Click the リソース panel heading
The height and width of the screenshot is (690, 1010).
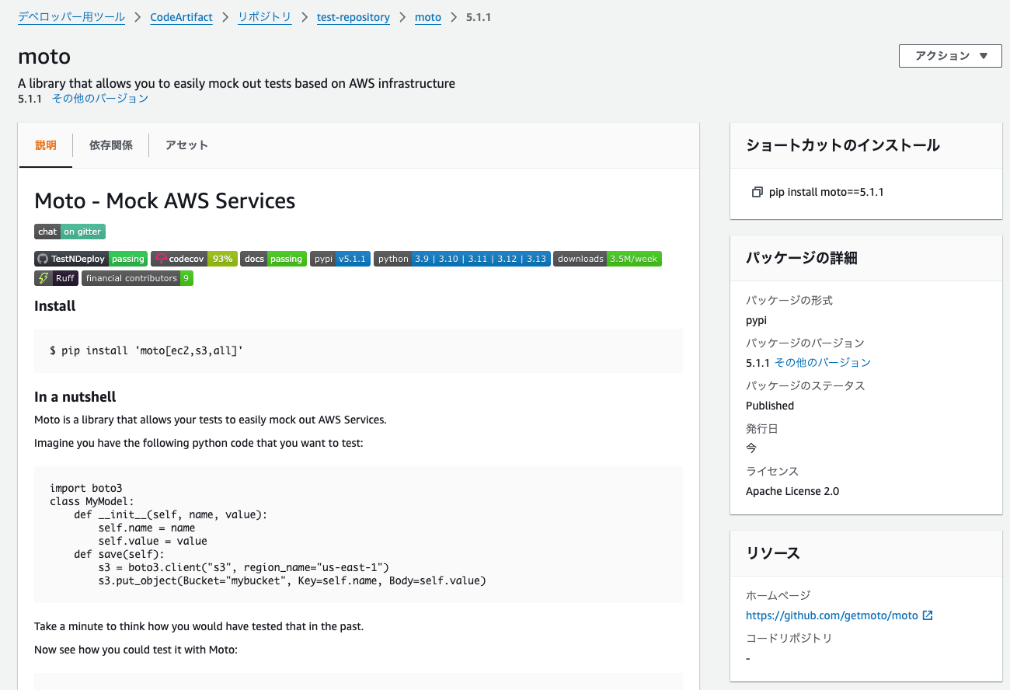(773, 553)
